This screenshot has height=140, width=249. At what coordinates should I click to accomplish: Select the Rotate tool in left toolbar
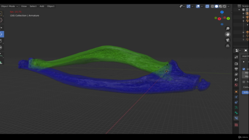(x=2, y=34)
